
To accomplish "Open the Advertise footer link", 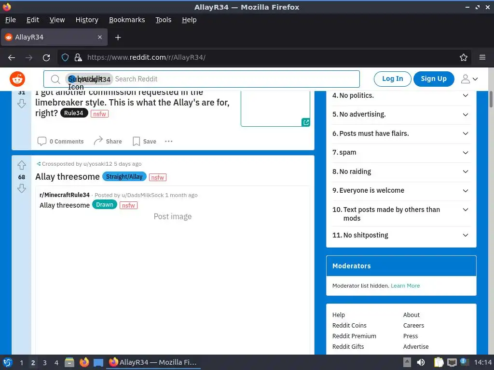I will [x=415, y=347].
